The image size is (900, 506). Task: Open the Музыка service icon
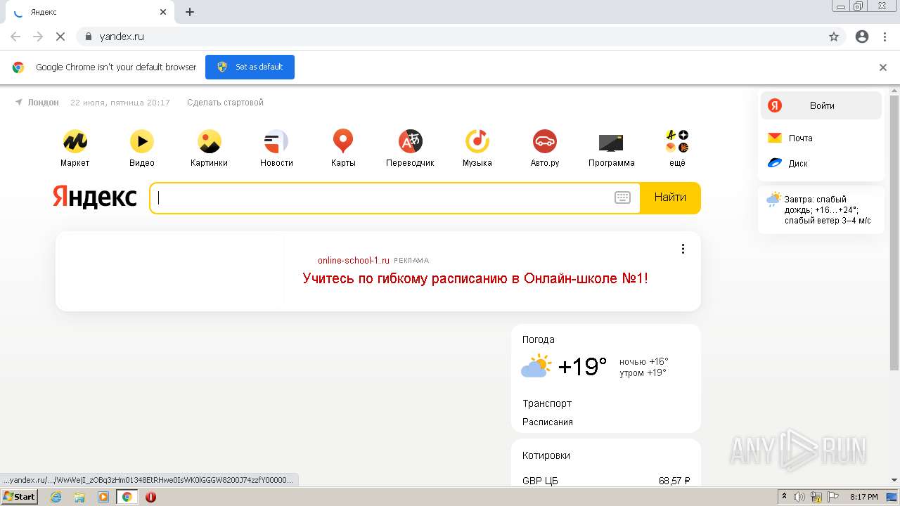coord(477,141)
